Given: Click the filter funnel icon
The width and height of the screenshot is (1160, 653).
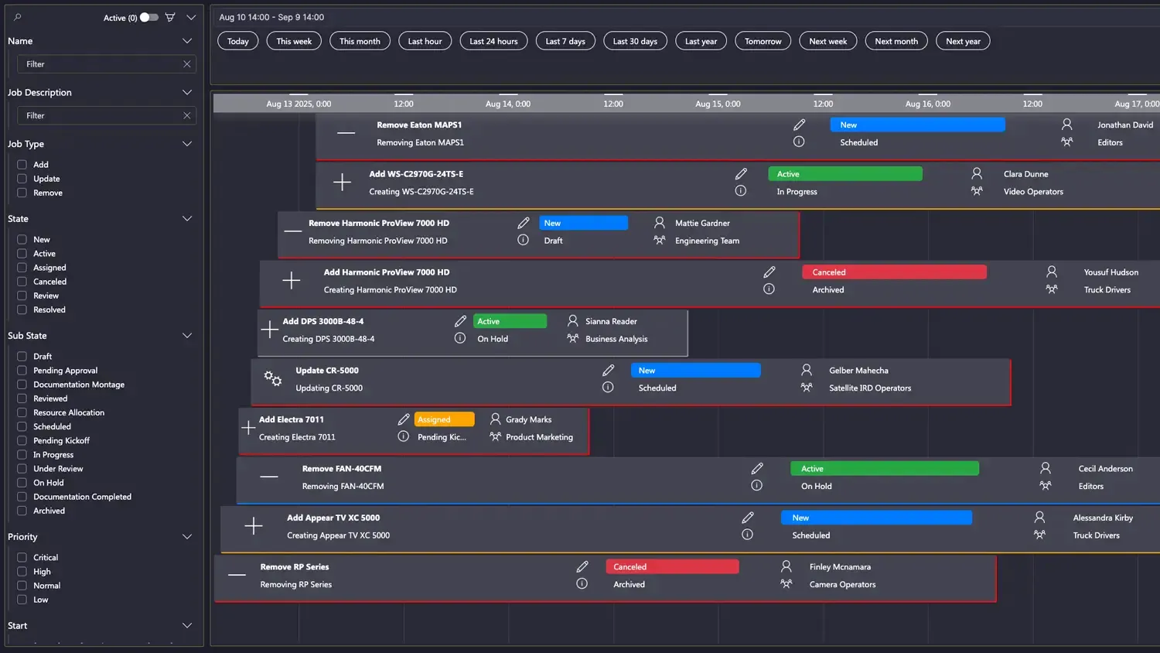Looking at the screenshot, I should pos(170,17).
